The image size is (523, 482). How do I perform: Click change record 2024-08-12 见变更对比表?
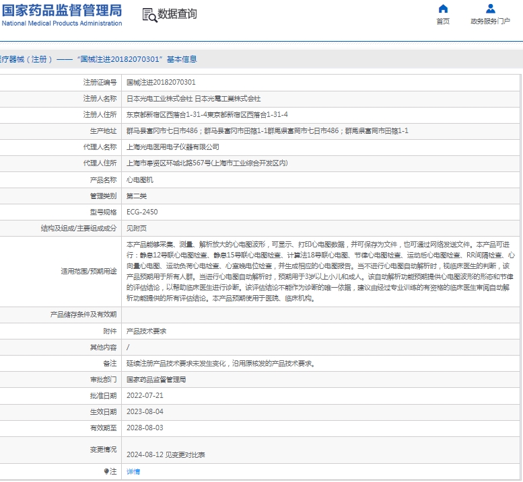(x=166, y=454)
